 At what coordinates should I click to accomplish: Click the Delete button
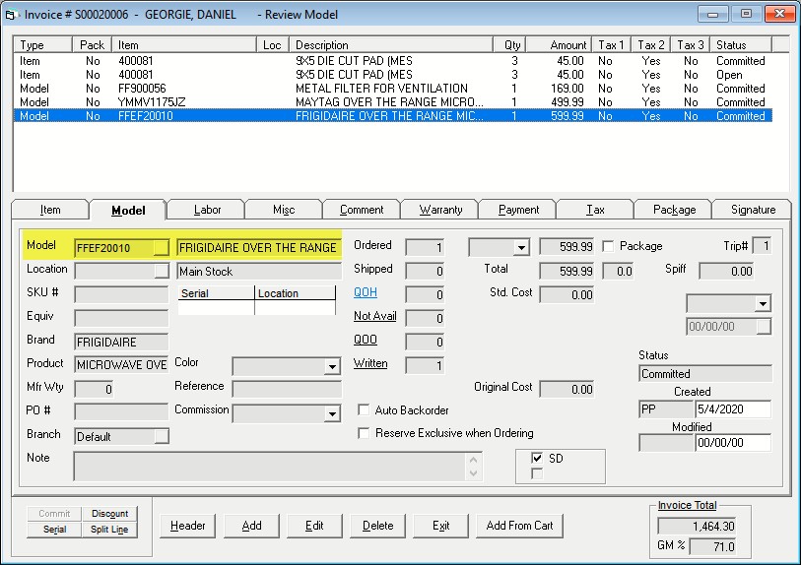[x=377, y=526]
